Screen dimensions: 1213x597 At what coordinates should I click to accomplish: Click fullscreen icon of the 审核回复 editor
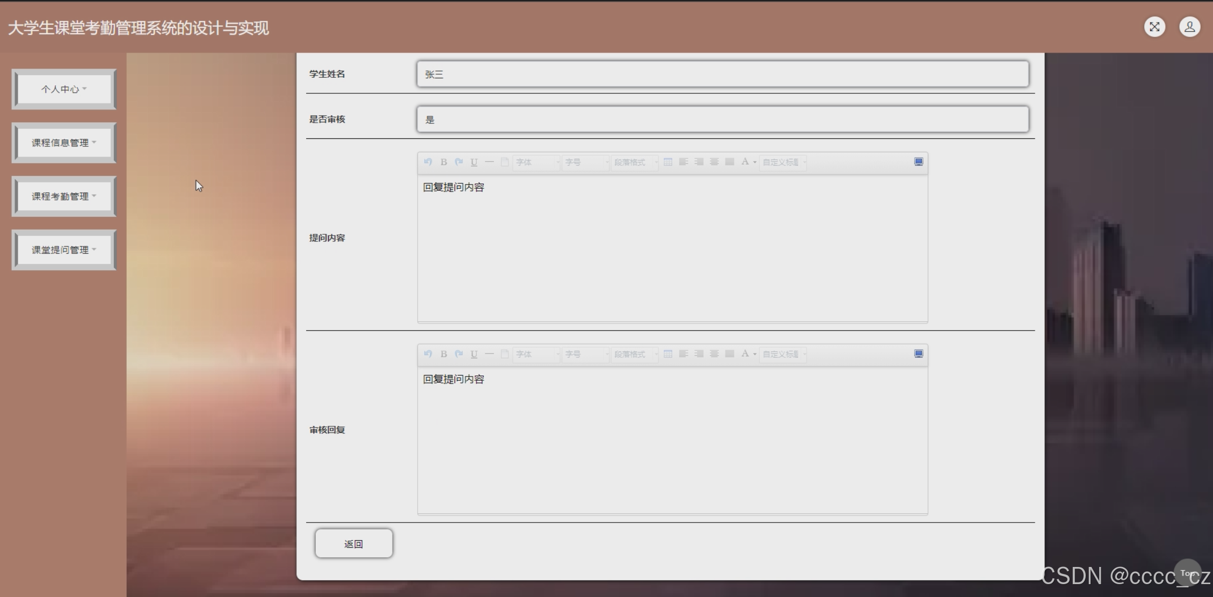point(919,354)
